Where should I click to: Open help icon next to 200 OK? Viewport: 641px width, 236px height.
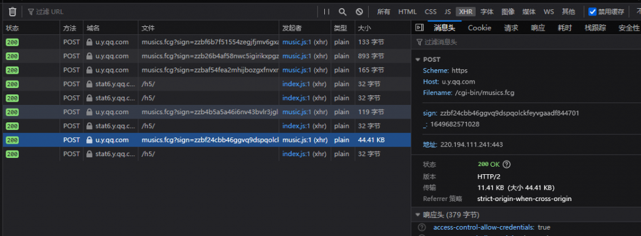pyautogui.click(x=506, y=164)
